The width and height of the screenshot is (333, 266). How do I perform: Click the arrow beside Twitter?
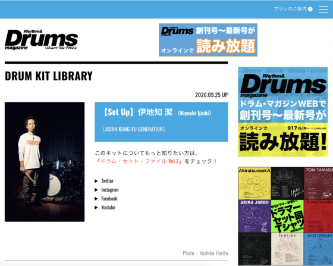pyautogui.click(x=96, y=181)
